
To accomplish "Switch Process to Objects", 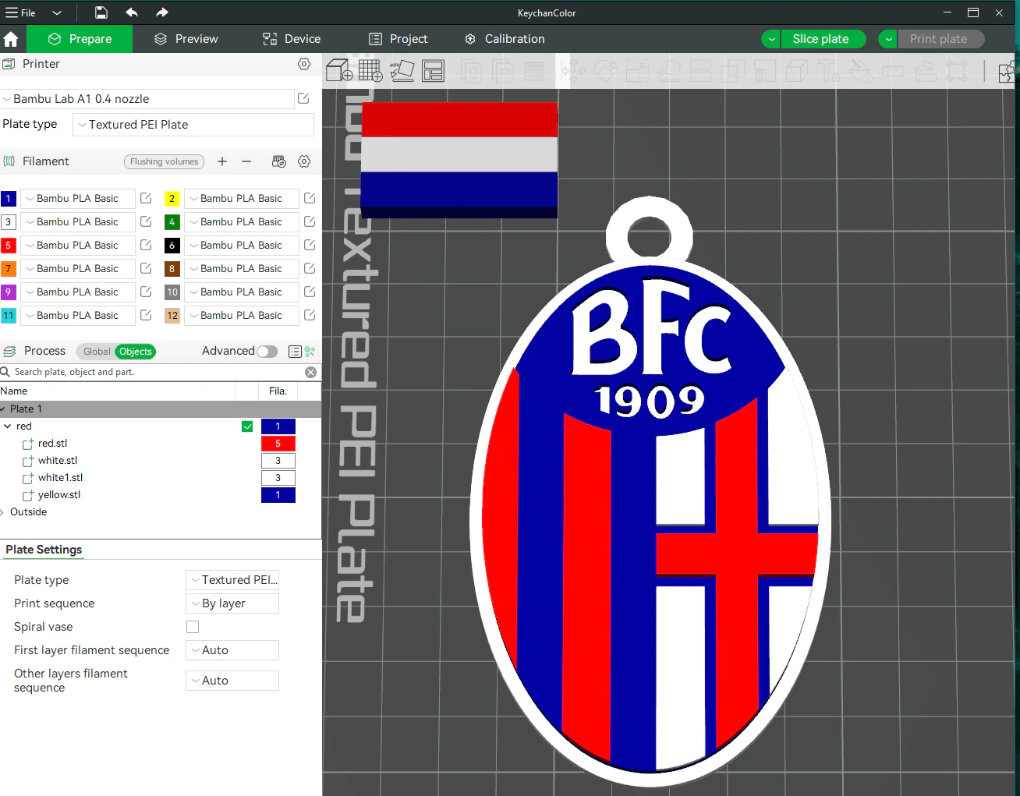I will tap(136, 352).
